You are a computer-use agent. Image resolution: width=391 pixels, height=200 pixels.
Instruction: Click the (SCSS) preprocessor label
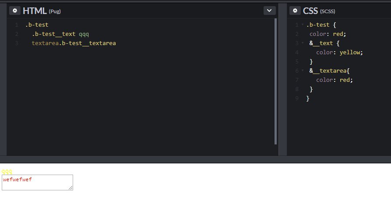328,11
